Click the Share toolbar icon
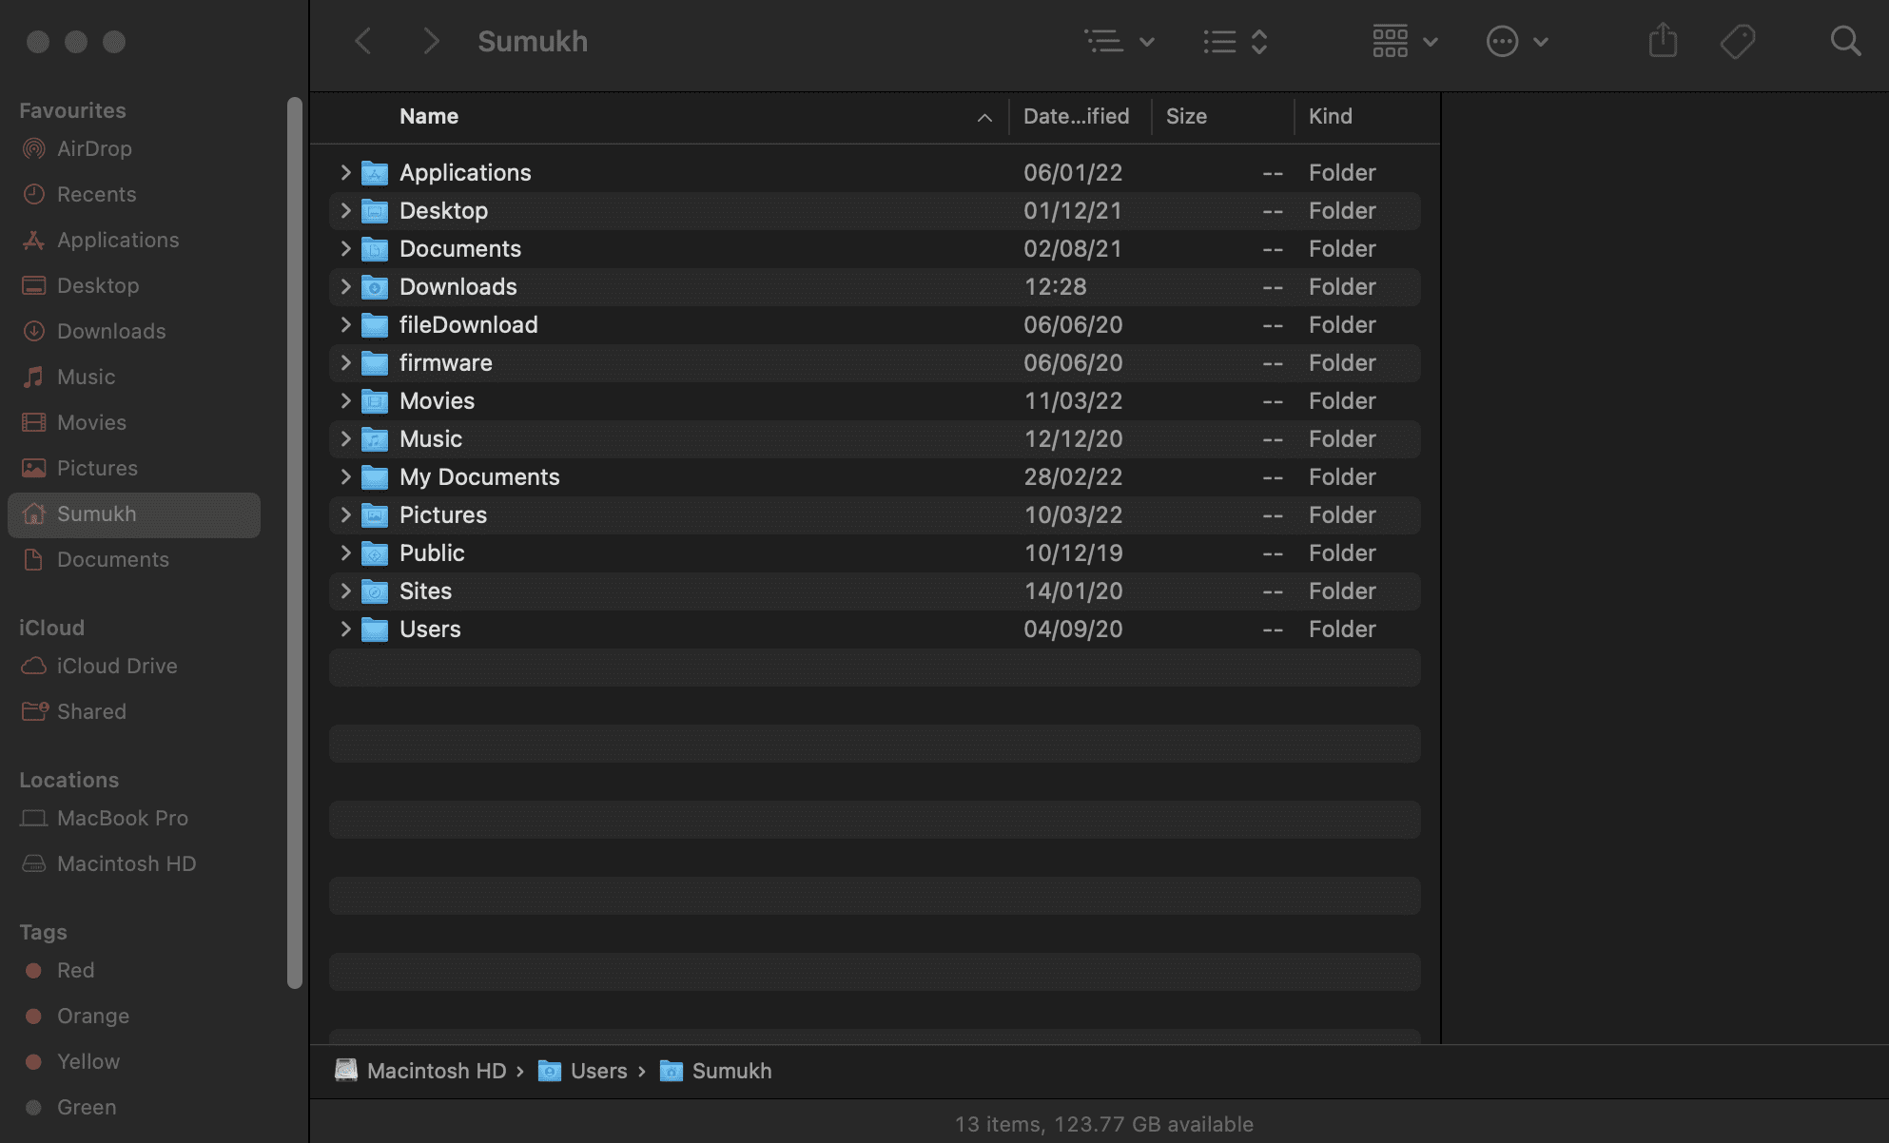 click(1663, 41)
